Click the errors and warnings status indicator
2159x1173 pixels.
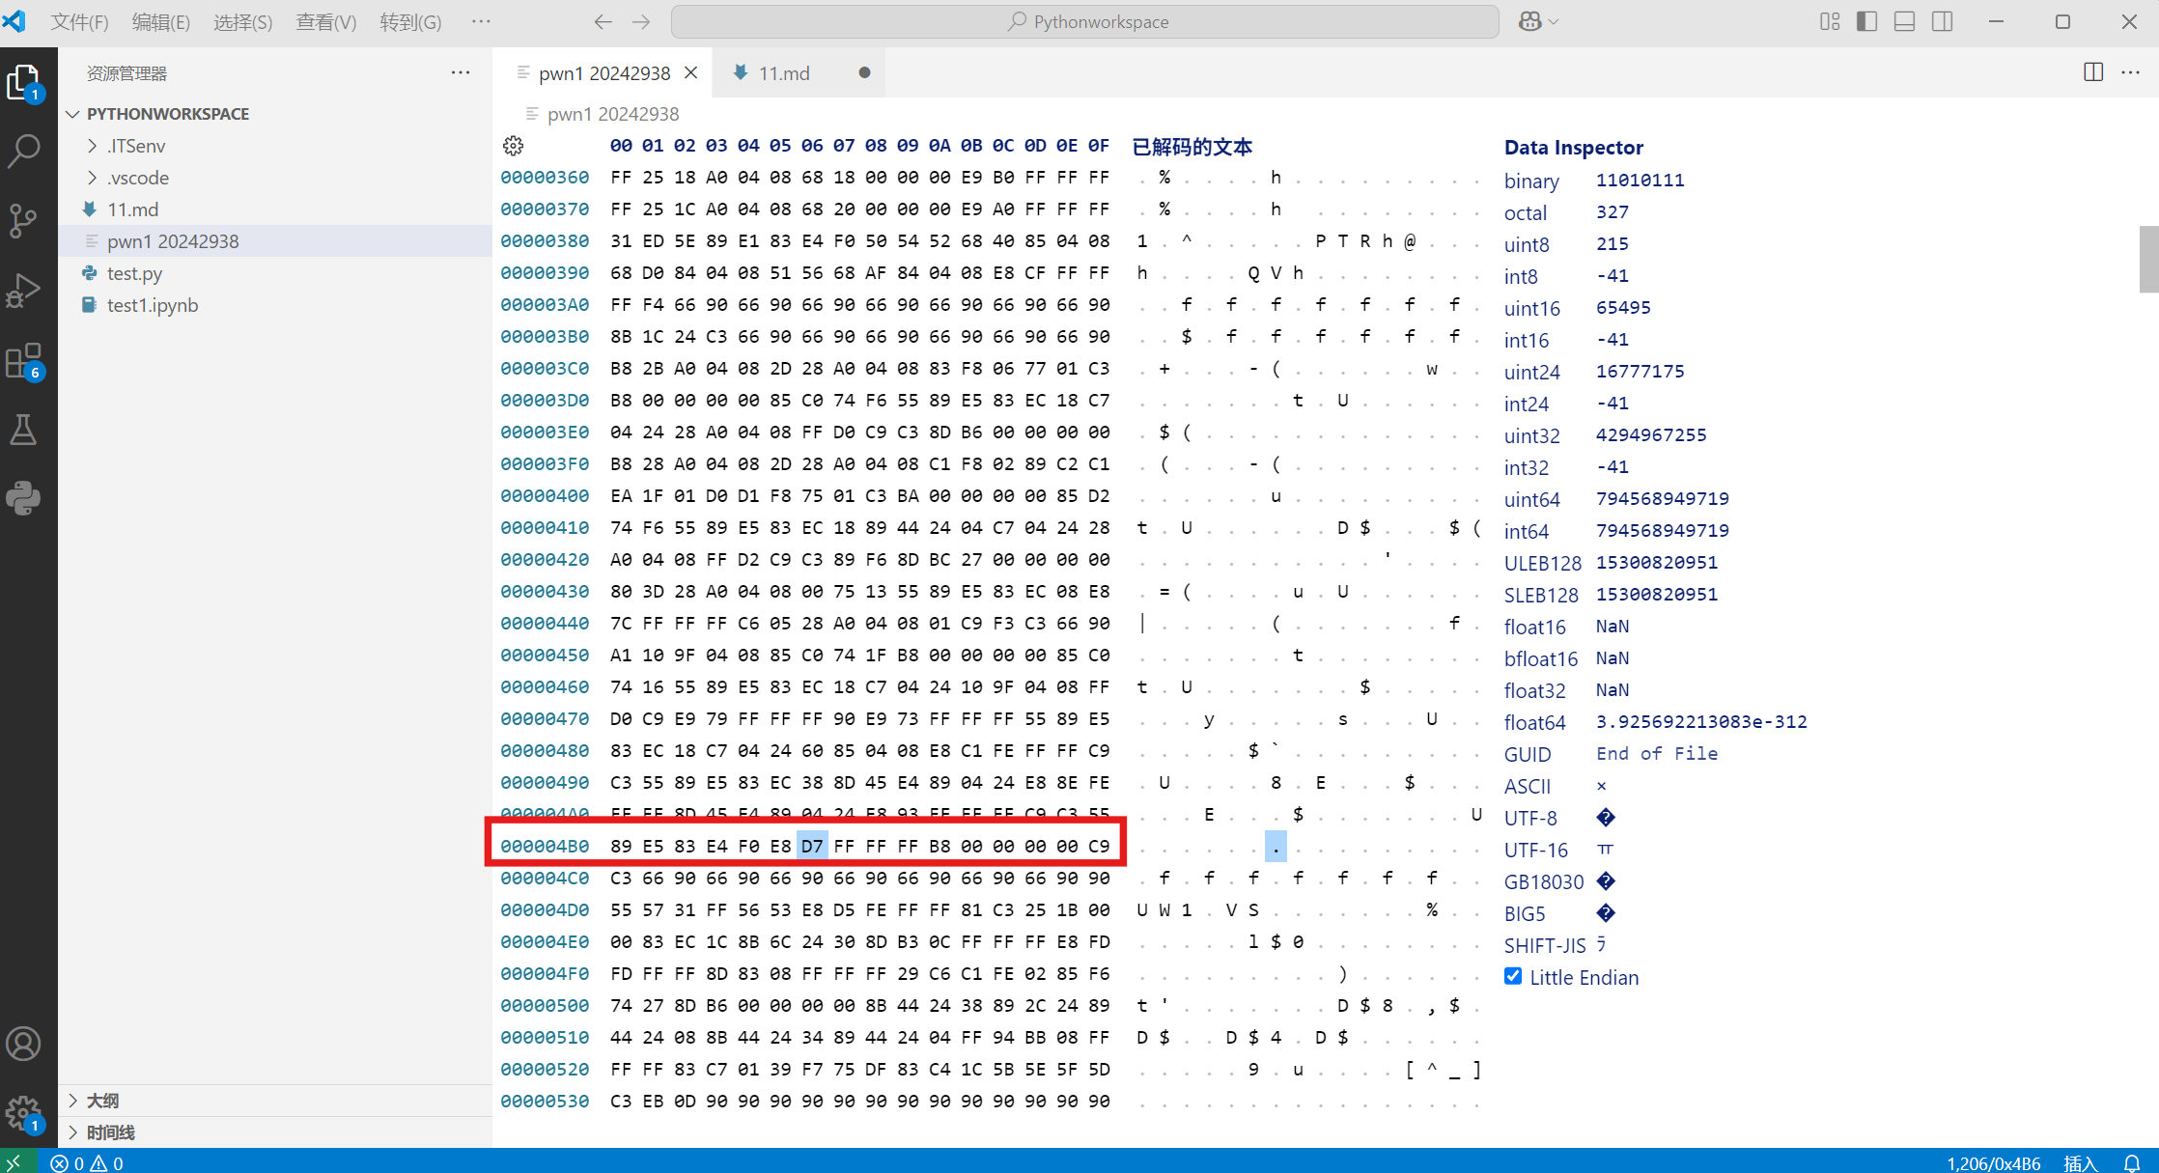[87, 1162]
